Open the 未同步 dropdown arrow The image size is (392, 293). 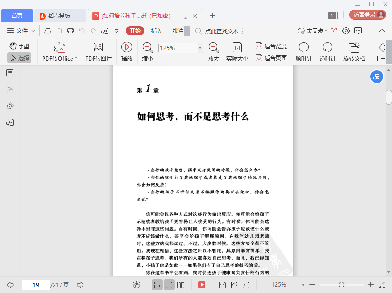[x=326, y=31]
